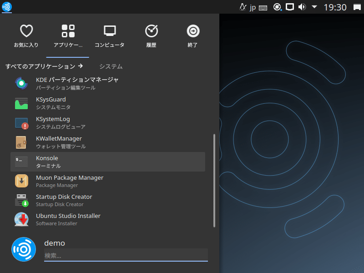Select the KDE パーティションマネージャ title text

coord(77,80)
